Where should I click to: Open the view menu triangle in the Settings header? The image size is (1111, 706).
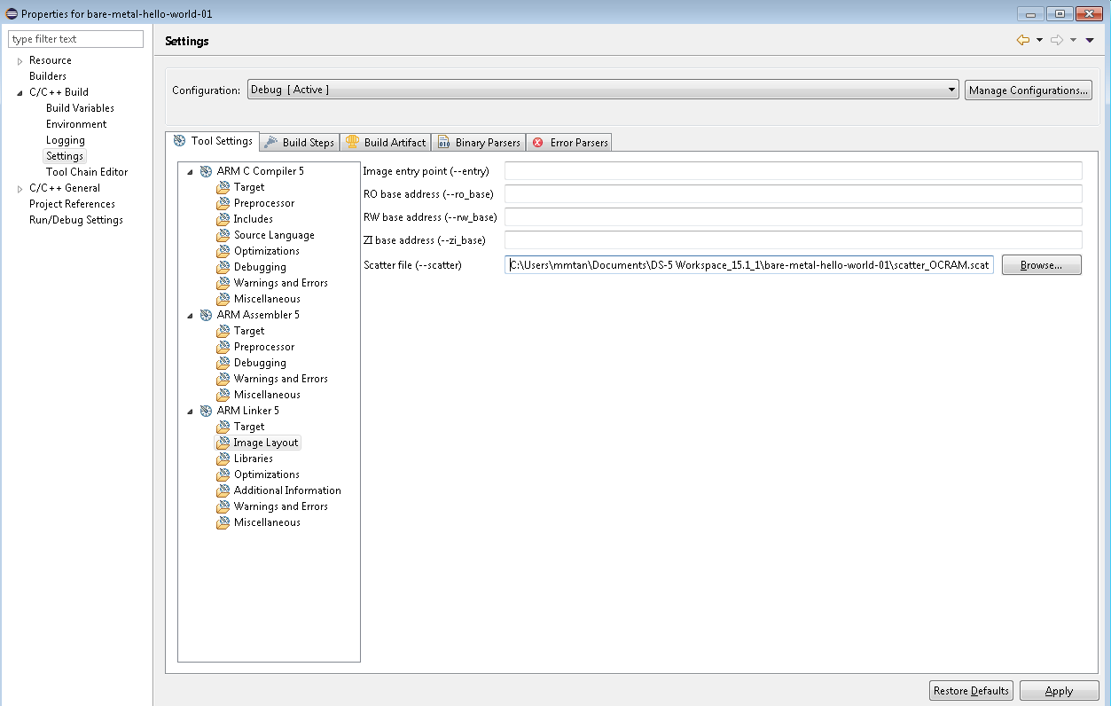pos(1090,40)
